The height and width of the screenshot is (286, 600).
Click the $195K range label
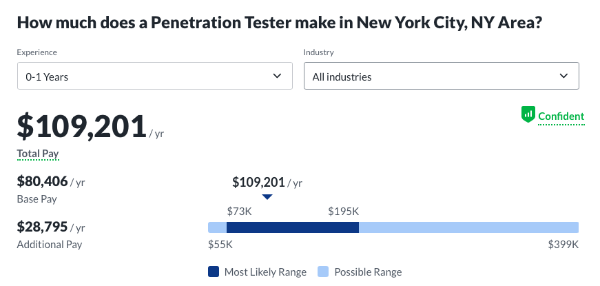pyautogui.click(x=343, y=212)
